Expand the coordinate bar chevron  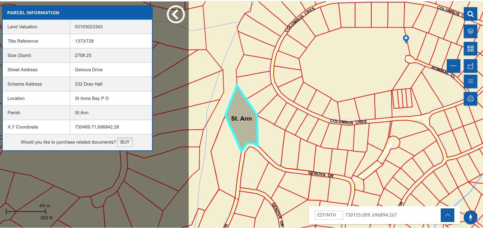tap(447, 215)
